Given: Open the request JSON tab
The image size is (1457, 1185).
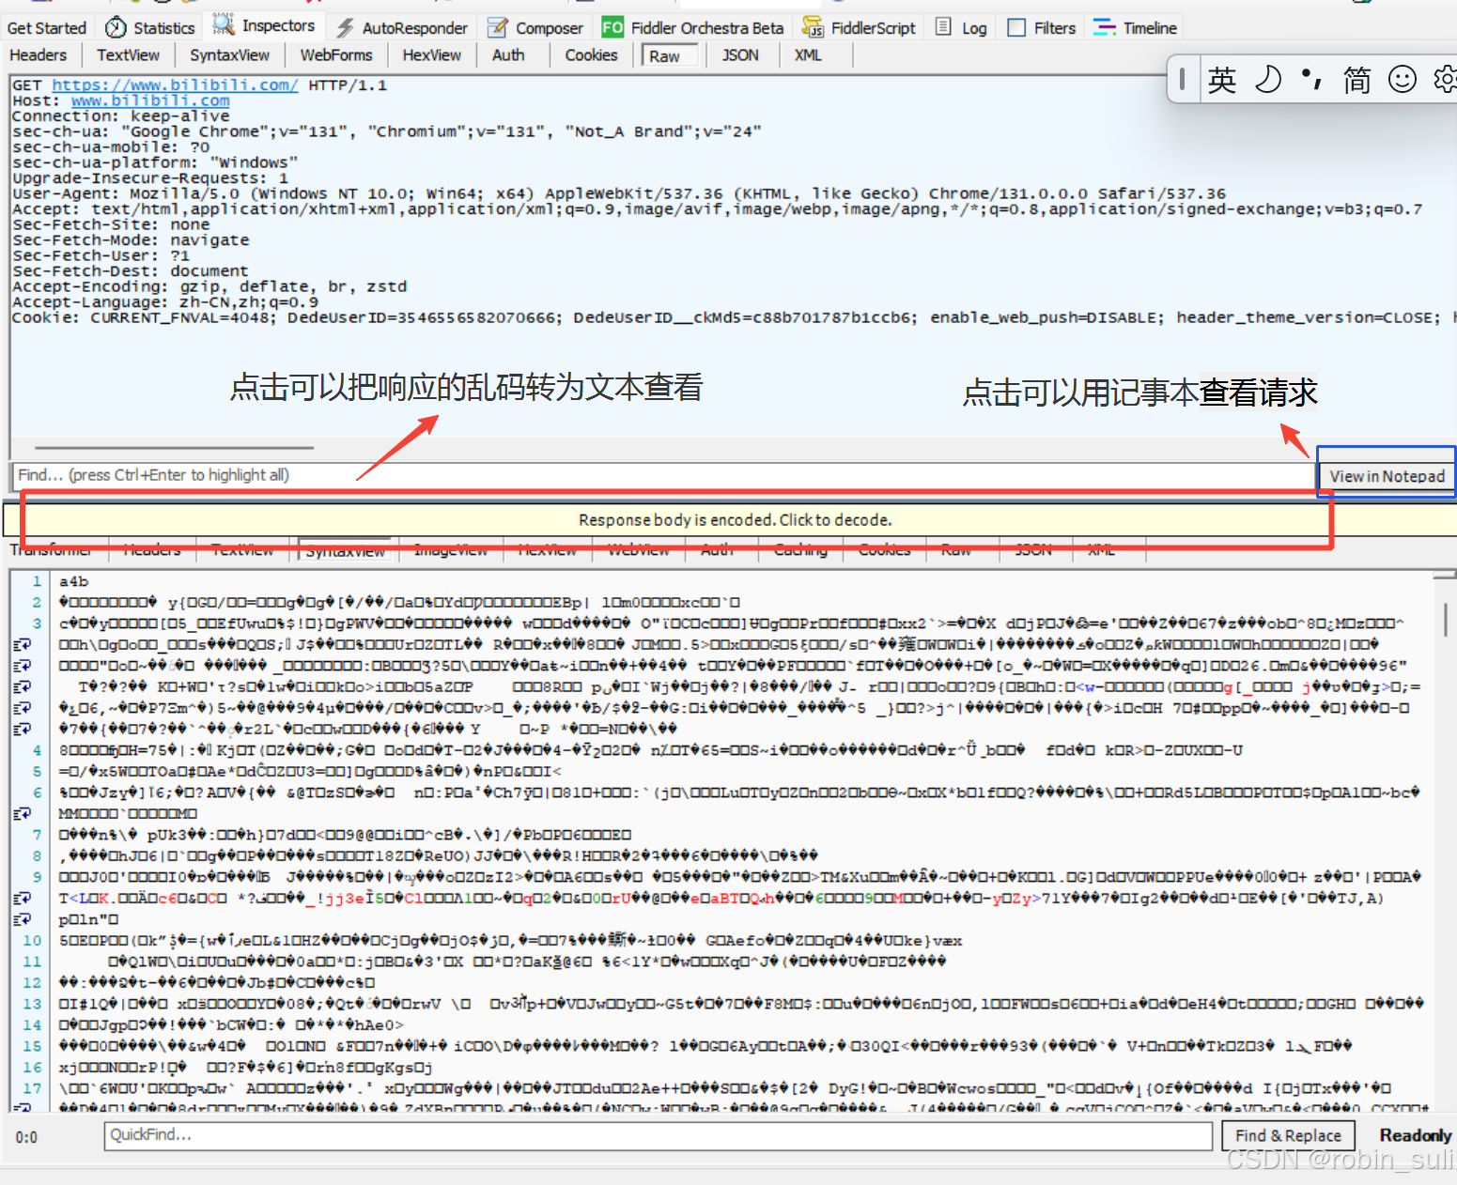Looking at the screenshot, I should (740, 55).
